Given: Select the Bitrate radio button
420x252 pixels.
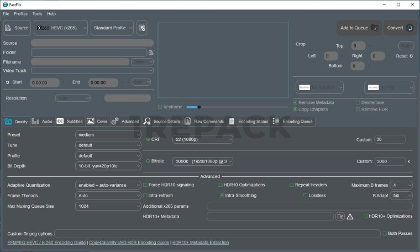Looking at the screenshot, I should pyautogui.click(x=148, y=161).
